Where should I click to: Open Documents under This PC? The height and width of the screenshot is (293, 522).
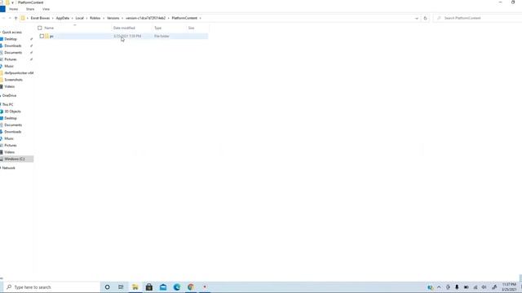[13, 125]
